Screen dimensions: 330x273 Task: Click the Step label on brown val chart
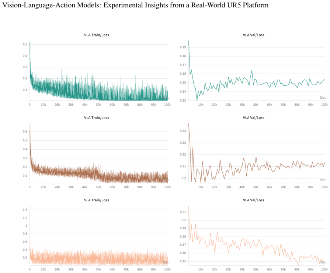tap(323, 180)
